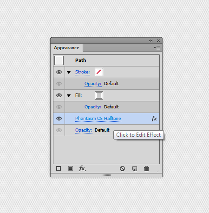Toggle visibility eye for the Stroke row

coord(59,72)
